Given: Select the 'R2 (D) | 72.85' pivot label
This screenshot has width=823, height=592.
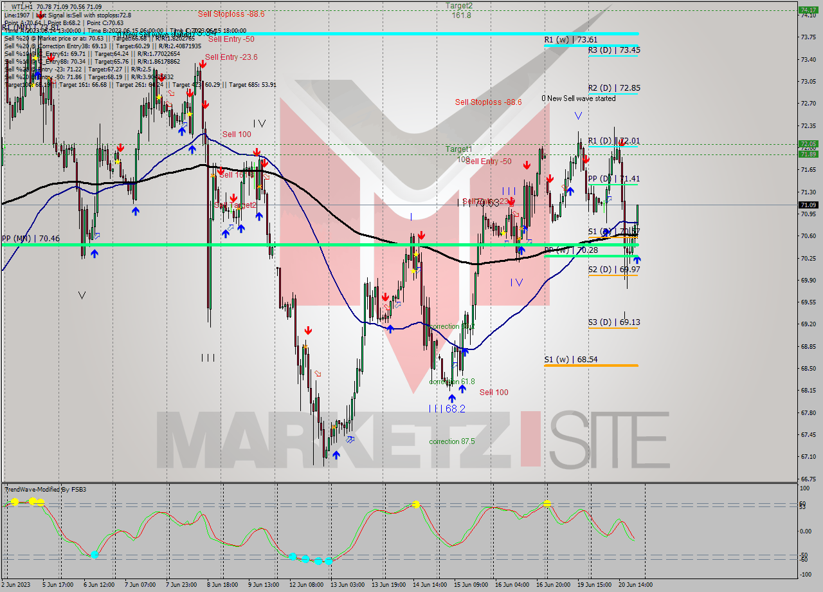Looking at the screenshot, I should pyautogui.click(x=614, y=88).
